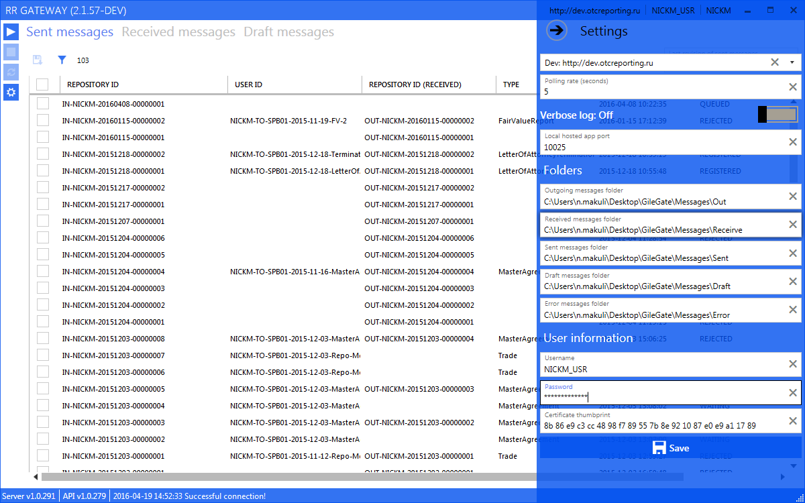Toggle the Verbose log switch
The height and width of the screenshot is (503, 805).
click(x=777, y=115)
